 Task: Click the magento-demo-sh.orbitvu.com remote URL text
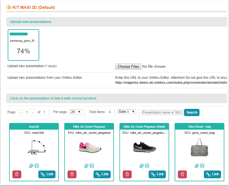171,83
